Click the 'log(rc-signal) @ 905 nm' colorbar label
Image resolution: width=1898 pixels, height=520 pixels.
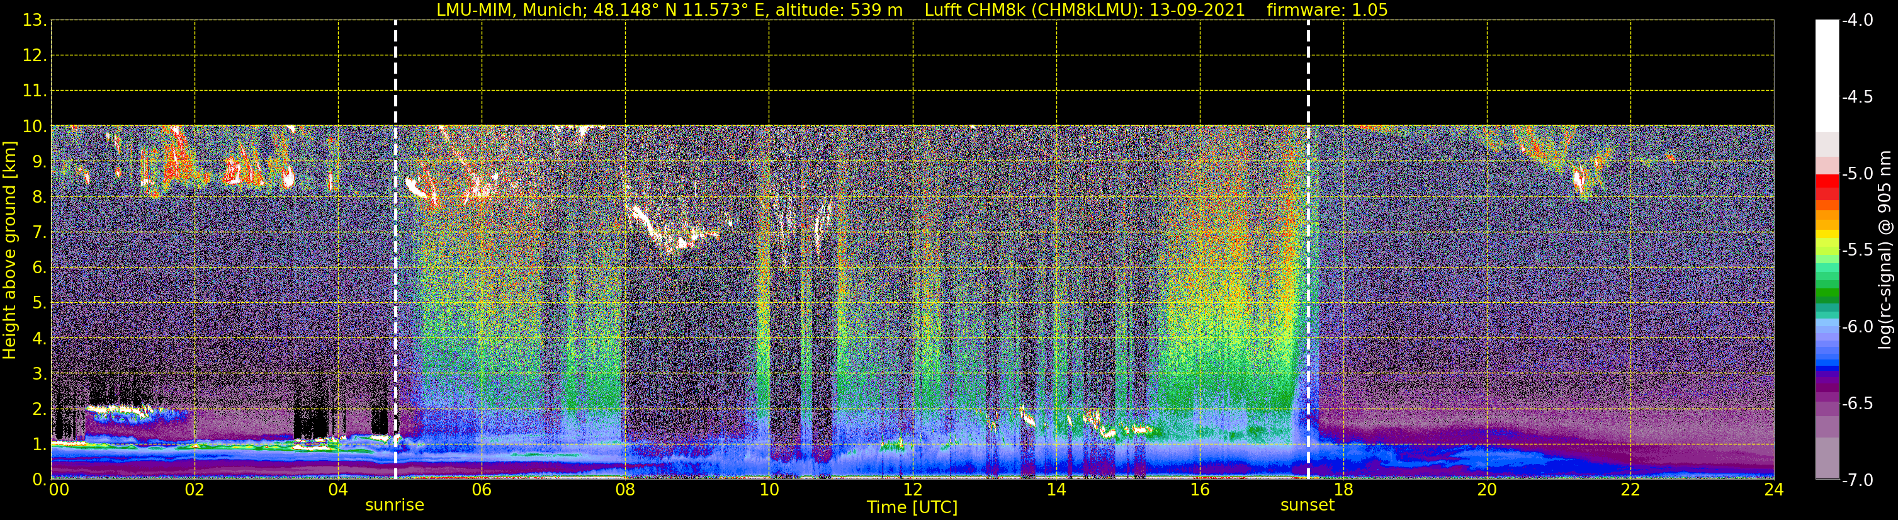tap(1885, 250)
